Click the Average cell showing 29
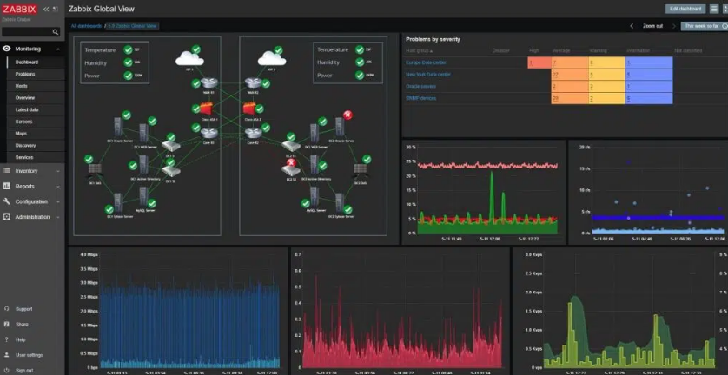728x375 pixels. [x=570, y=98]
